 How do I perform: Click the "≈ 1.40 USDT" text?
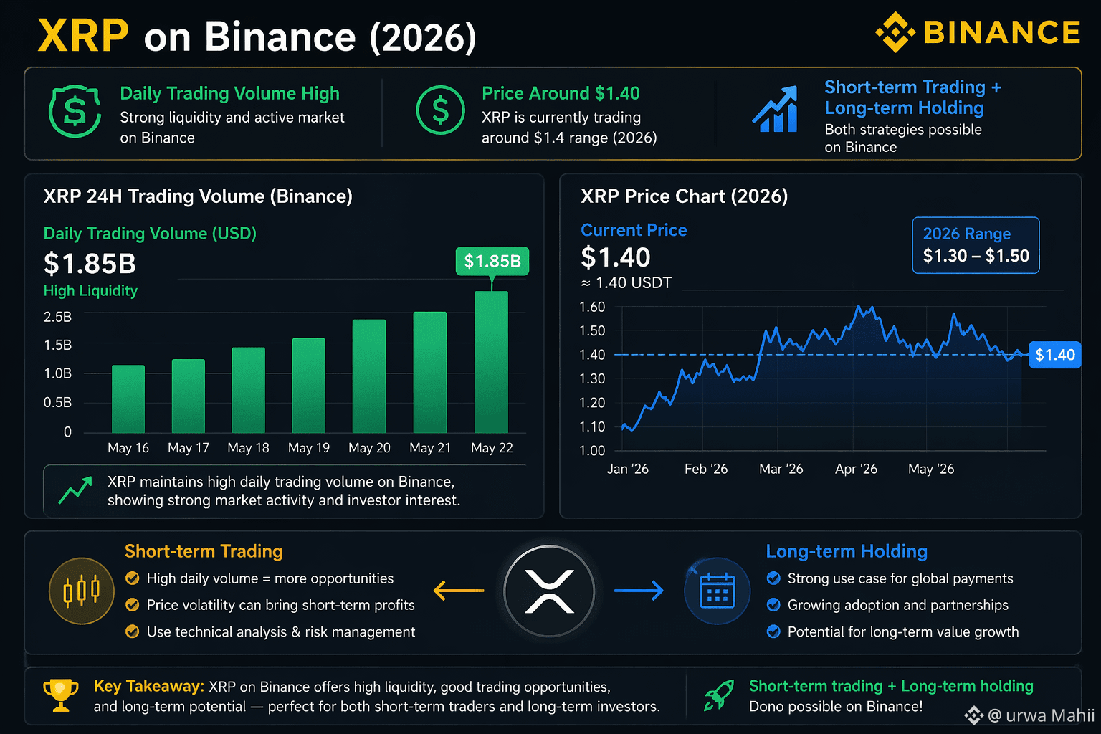(626, 282)
